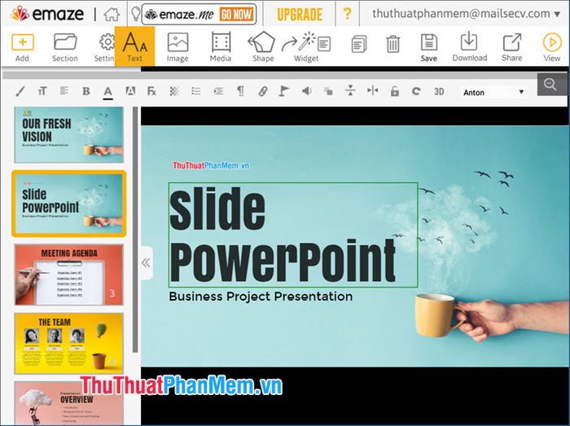The width and height of the screenshot is (570, 426).
Task: Click the slide panel scrollbar
Action: [135, 230]
